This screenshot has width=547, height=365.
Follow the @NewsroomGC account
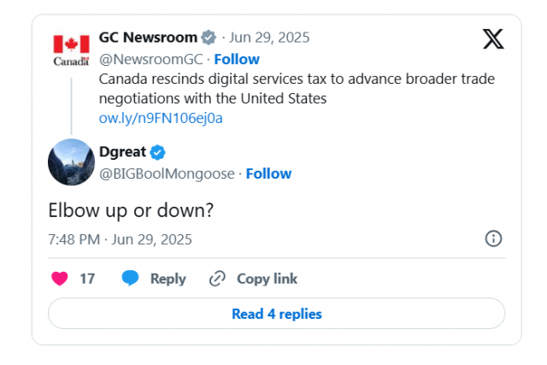click(237, 59)
